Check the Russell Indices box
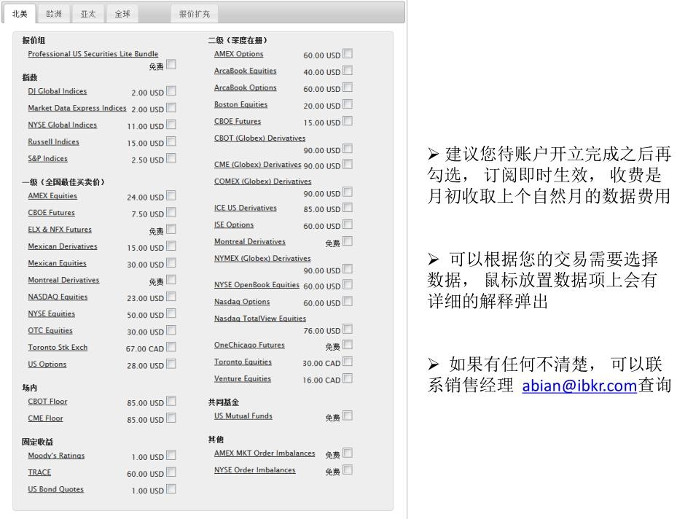Screen dimensions: 677x519 tap(171, 141)
